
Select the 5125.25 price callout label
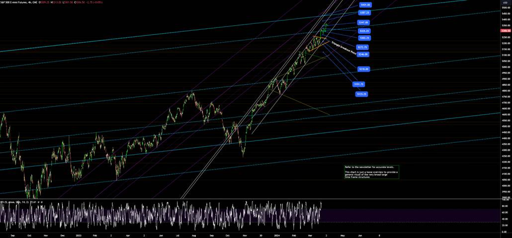tap(361, 94)
